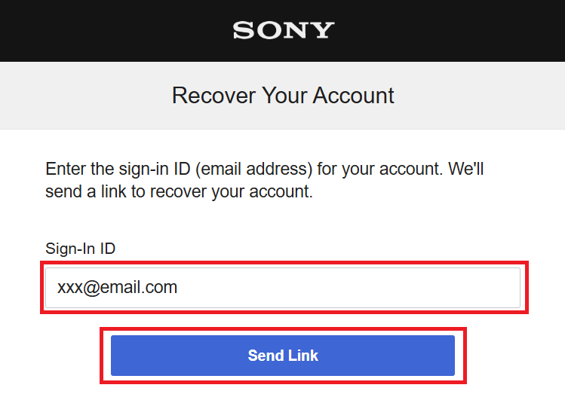This screenshot has width=565, height=394.
Task: Click the black header bar right of SONY logo
Action: pyautogui.click(x=453, y=30)
